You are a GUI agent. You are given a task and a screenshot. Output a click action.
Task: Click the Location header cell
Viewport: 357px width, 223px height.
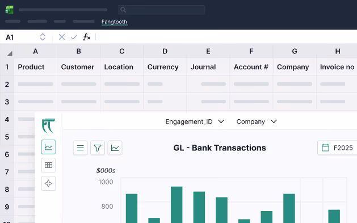122,67
